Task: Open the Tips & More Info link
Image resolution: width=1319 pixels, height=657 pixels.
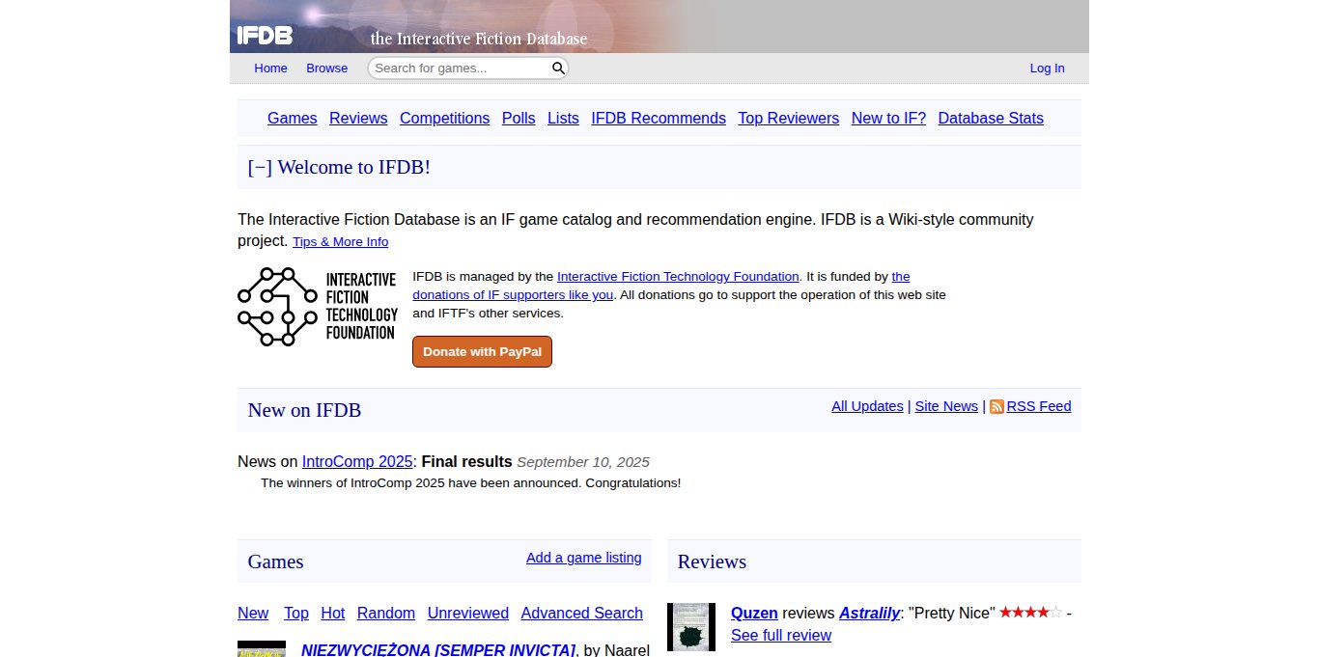Action: click(340, 242)
